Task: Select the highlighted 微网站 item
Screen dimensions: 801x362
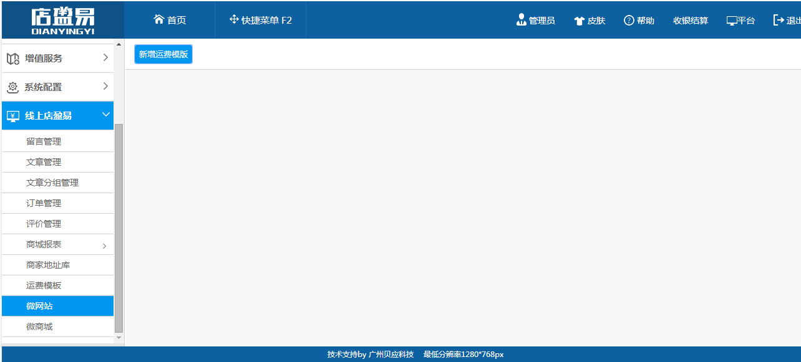Action: 58,306
